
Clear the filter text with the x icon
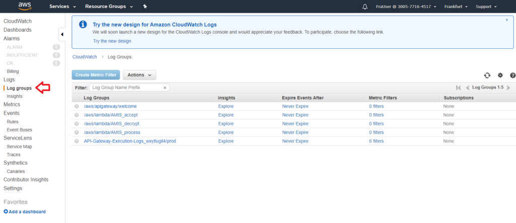[165, 88]
